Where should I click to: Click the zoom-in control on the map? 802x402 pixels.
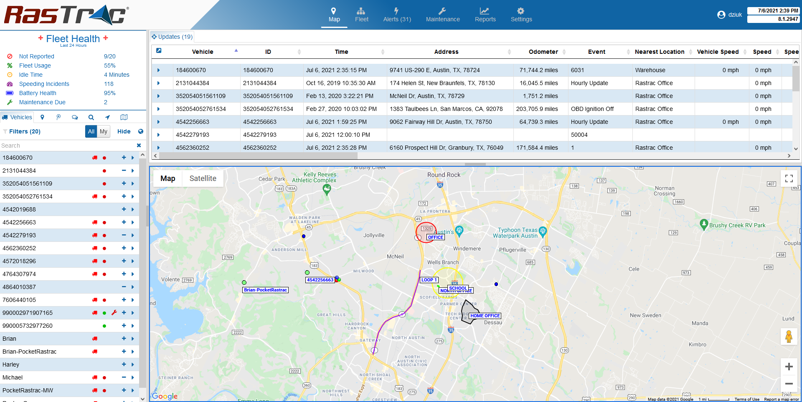pos(789,366)
